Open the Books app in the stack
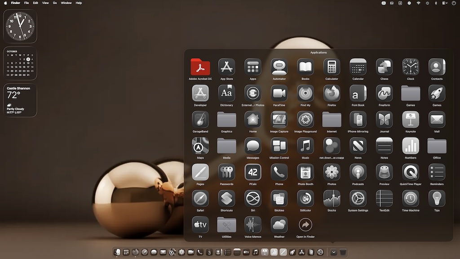460x259 pixels. pos(305,67)
